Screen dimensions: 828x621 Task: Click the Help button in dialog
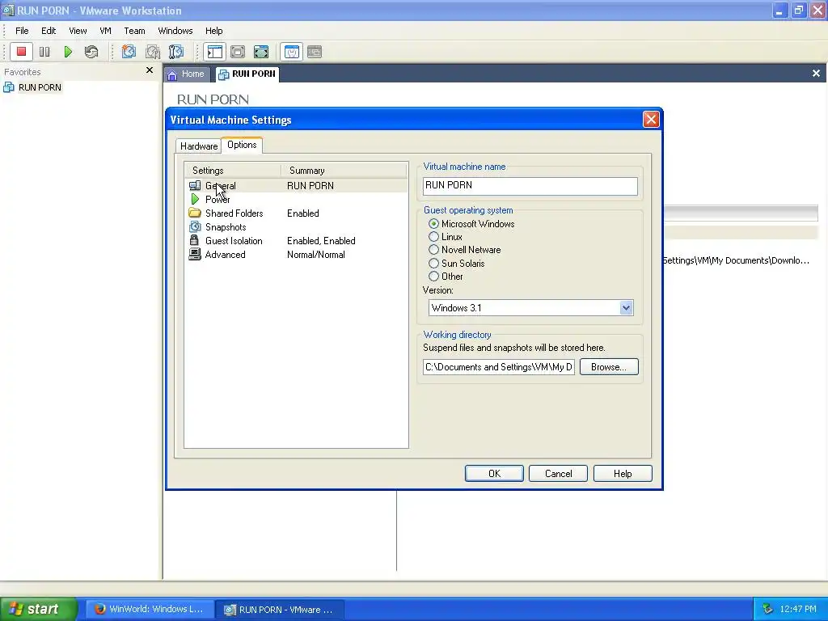coord(623,474)
